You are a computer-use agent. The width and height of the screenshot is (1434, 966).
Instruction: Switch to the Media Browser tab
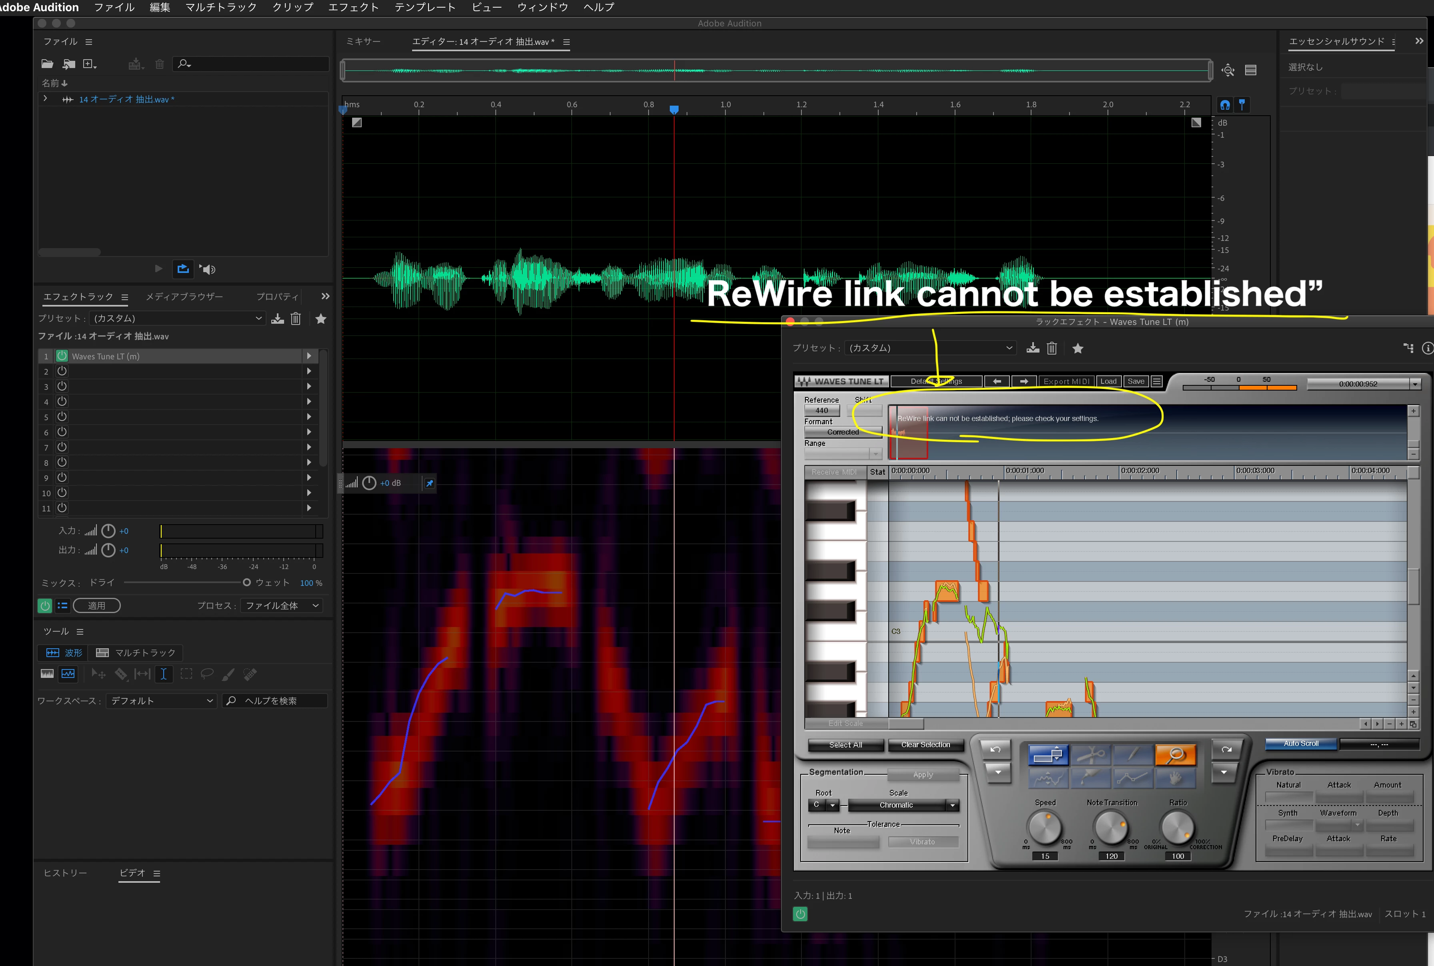pyautogui.click(x=184, y=297)
